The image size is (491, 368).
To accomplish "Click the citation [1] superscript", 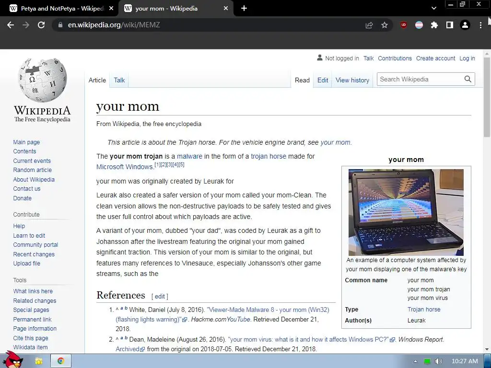I will (157, 164).
